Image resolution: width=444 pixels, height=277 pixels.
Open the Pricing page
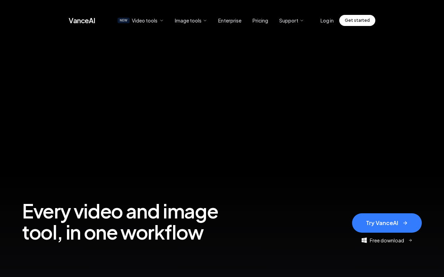260,20
